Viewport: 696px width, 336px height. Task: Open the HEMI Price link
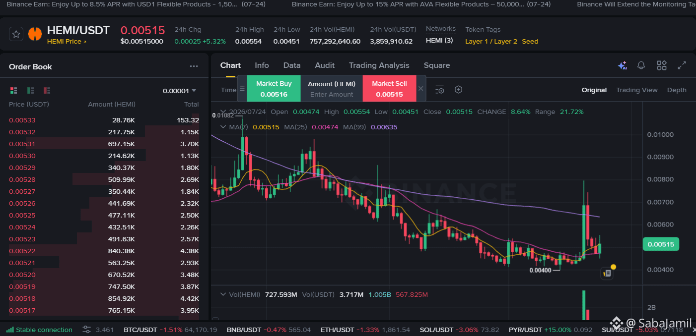coord(67,42)
